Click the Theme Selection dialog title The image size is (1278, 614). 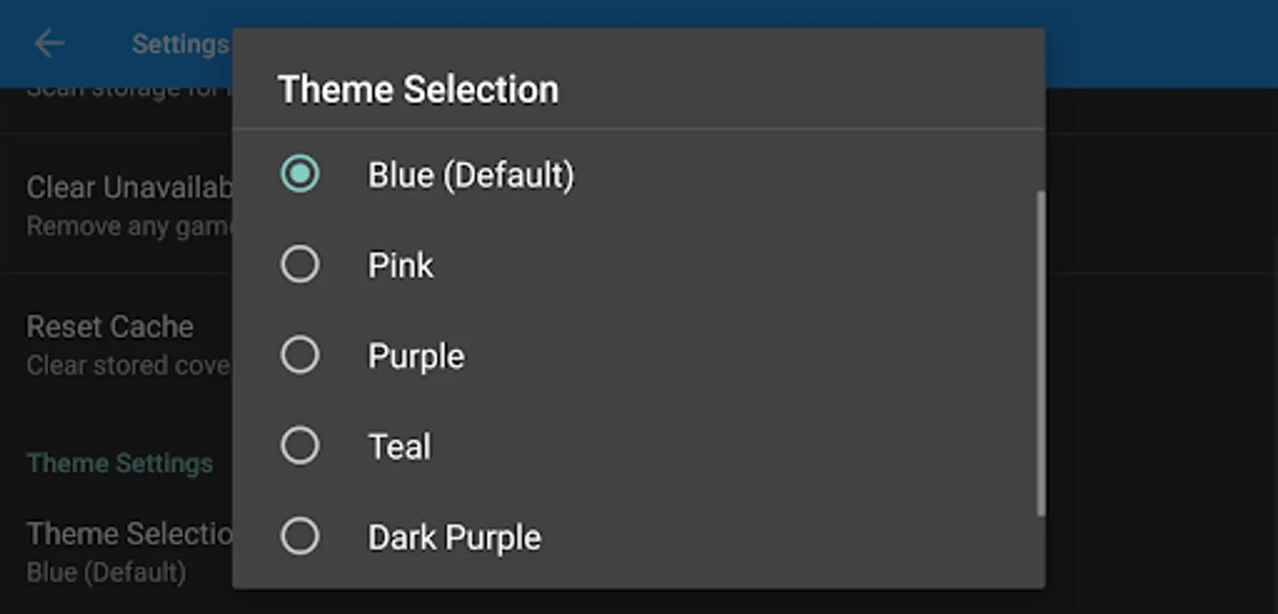tap(418, 89)
